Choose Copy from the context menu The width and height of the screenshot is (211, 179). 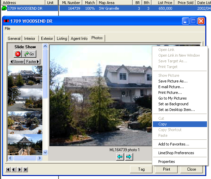[x=180, y=124]
